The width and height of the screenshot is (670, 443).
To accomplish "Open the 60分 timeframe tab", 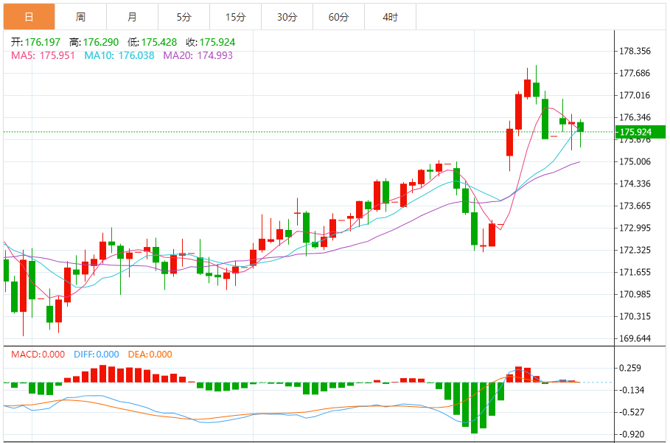I will (339, 17).
